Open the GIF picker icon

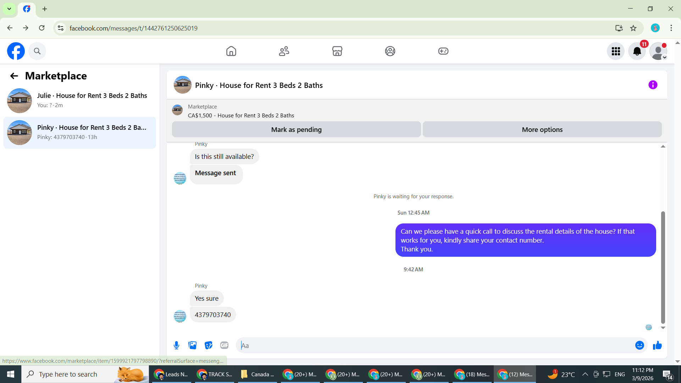pos(224,345)
